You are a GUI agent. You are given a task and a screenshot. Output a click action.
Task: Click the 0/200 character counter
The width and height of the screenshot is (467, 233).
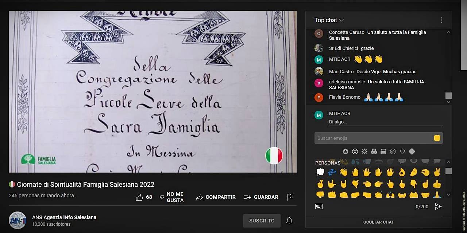coord(422,207)
